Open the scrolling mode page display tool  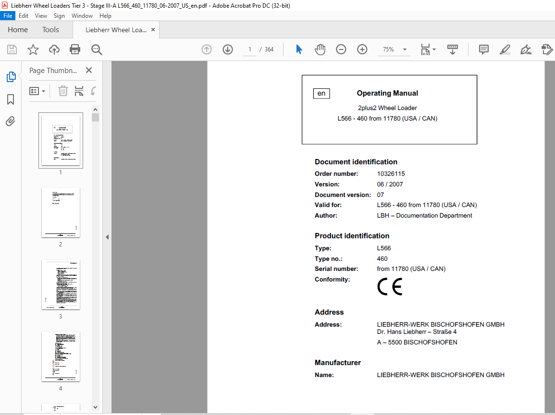pyautogui.click(x=452, y=49)
